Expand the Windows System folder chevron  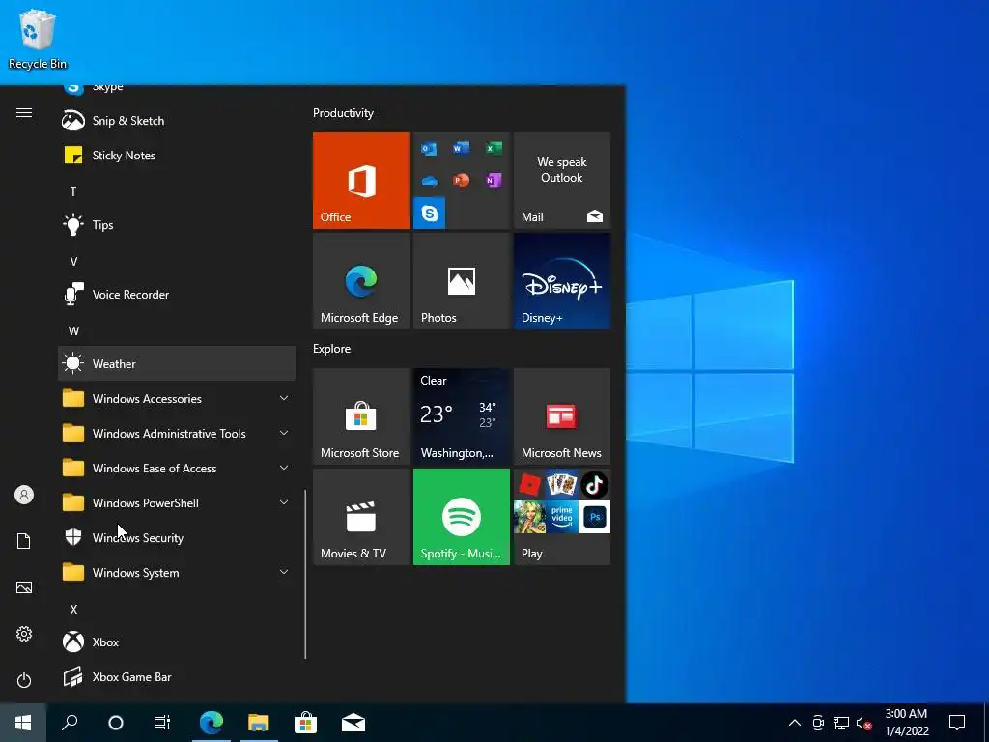click(x=284, y=572)
